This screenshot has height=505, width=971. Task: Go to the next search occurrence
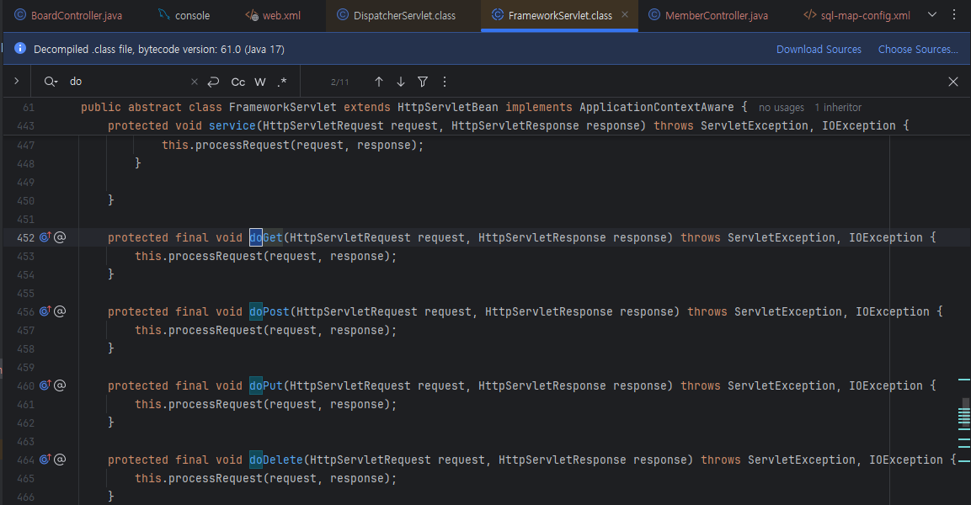(x=401, y=82)
